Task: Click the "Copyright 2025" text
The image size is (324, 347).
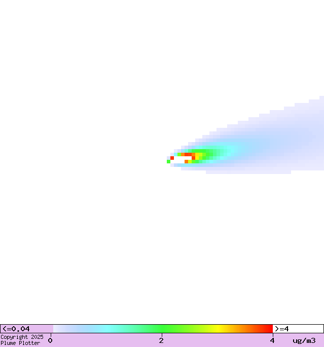Action: 22,337
